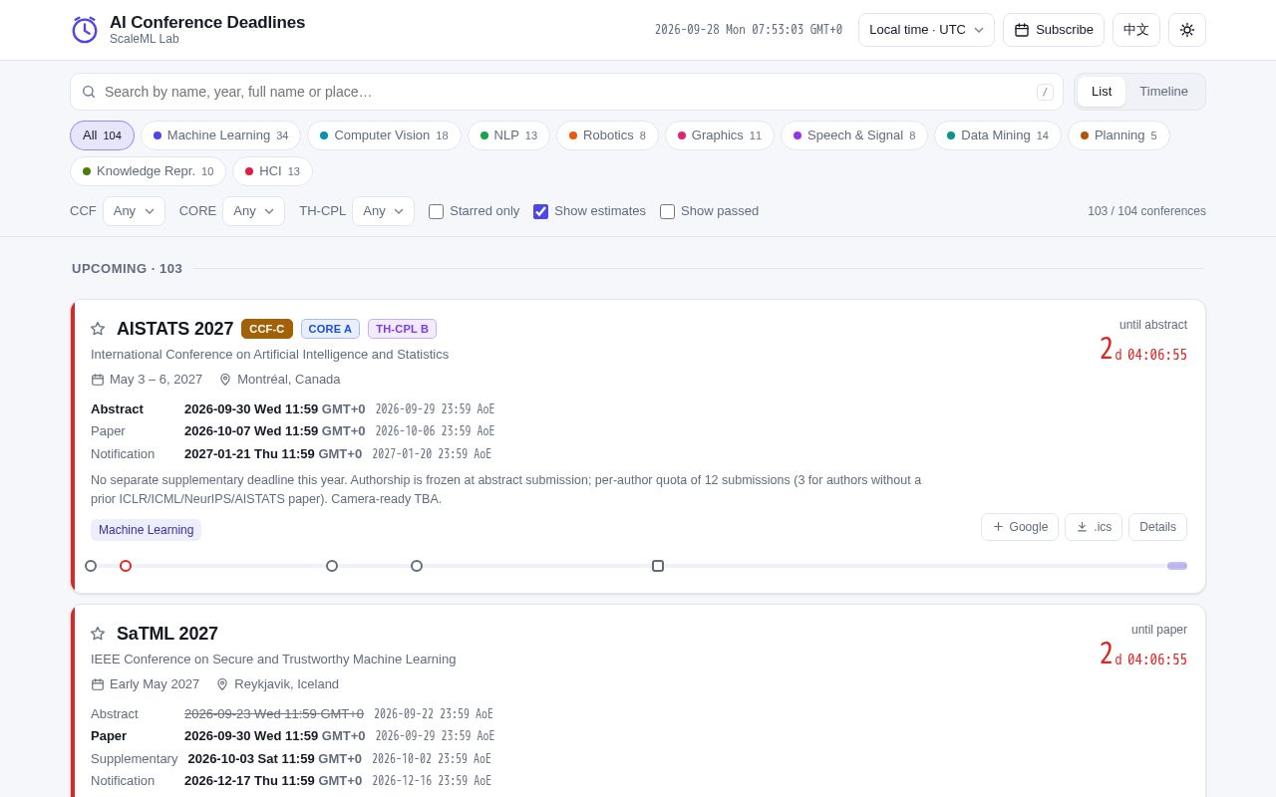
Task: Filter by Data Mining category
Action: point(998,135)
